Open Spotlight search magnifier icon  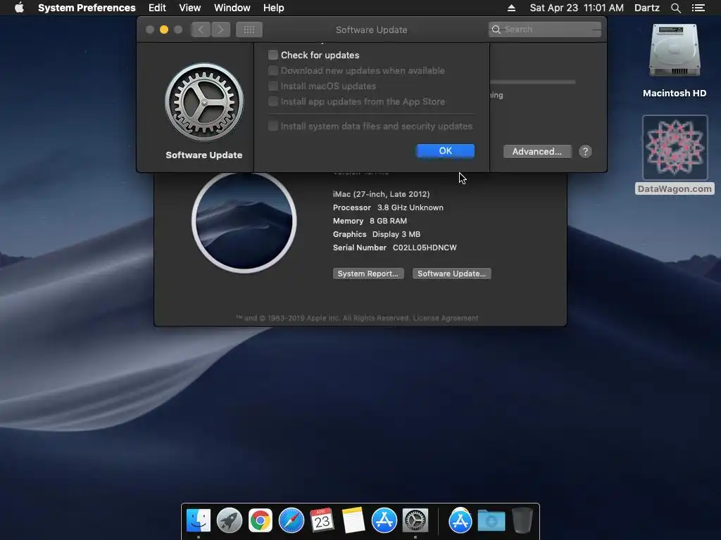(x=675, y=8)
